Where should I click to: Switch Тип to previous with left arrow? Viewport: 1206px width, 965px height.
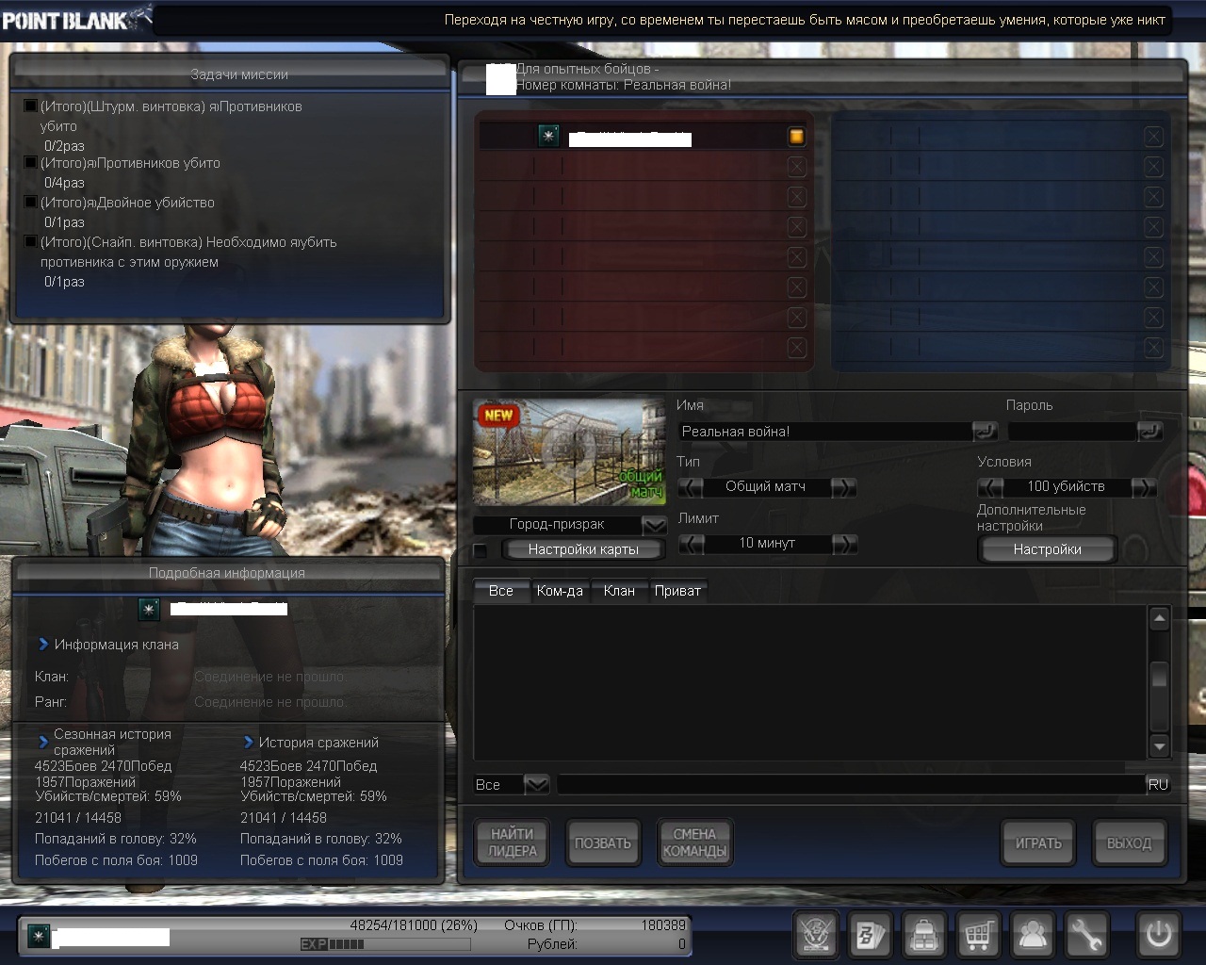[x=691, y=487]
